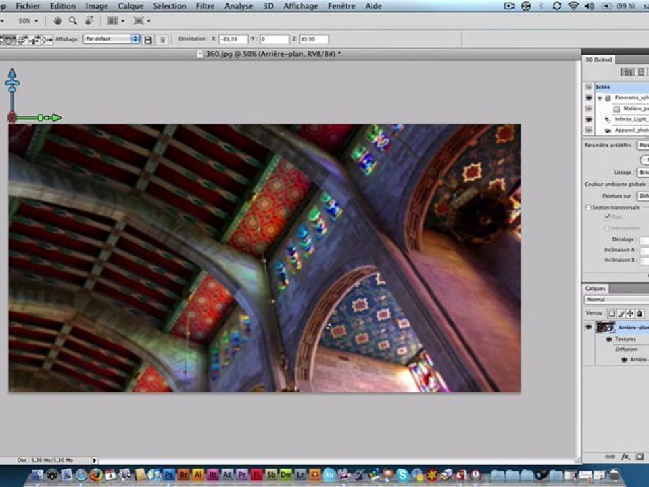Toggle visibility of the Infinite_Light item

588,119
